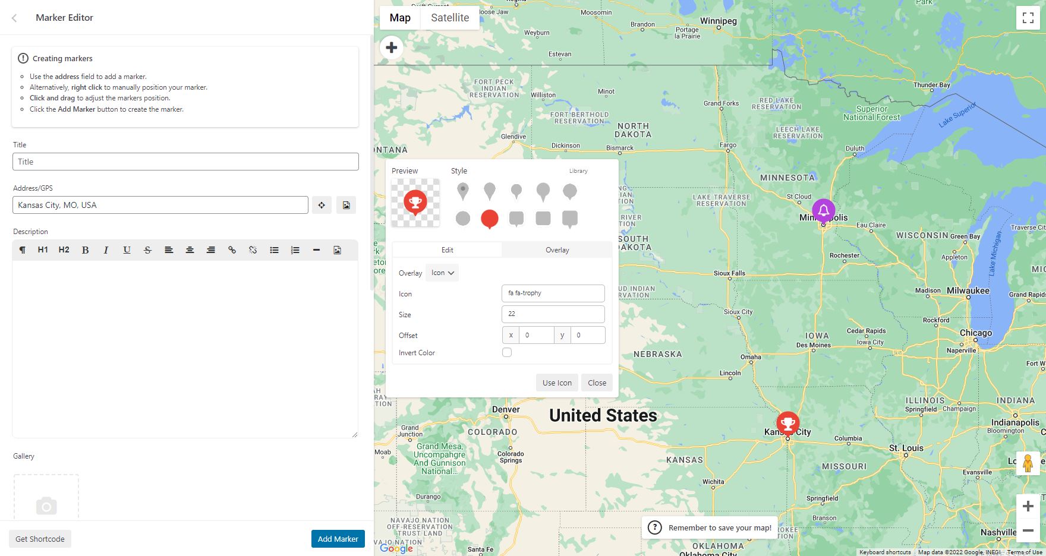1046x556 pixels.
Task: Choose large square with tail marker style
Action: coord(570,219)
